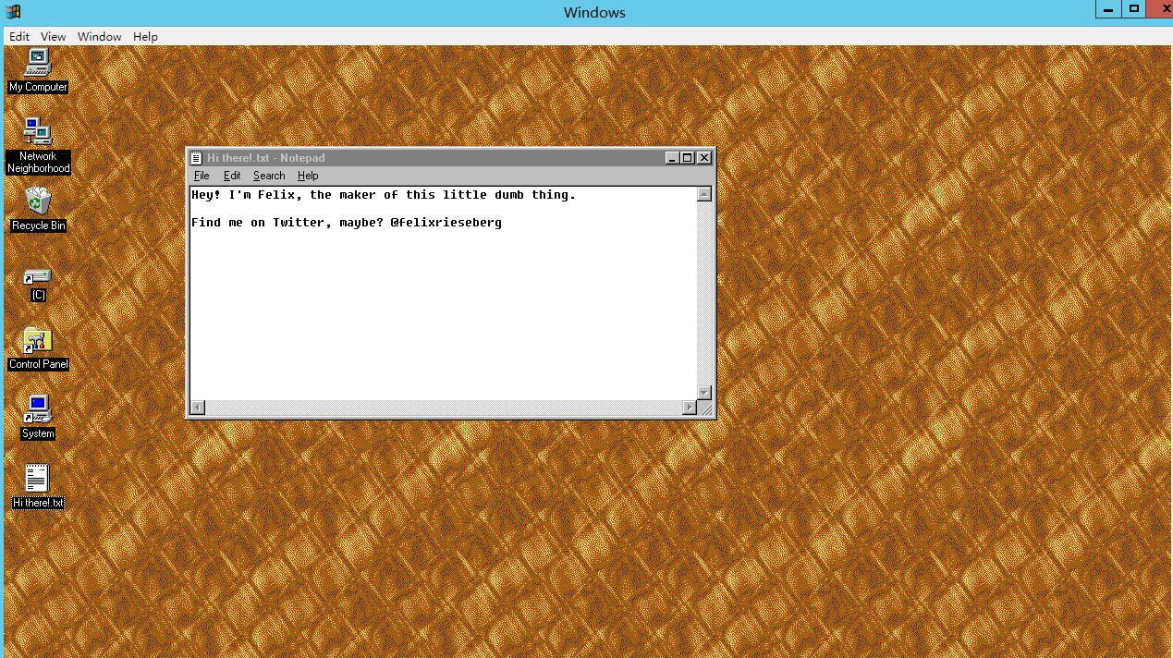Select the Recycle Bin icon

(38, 208)
